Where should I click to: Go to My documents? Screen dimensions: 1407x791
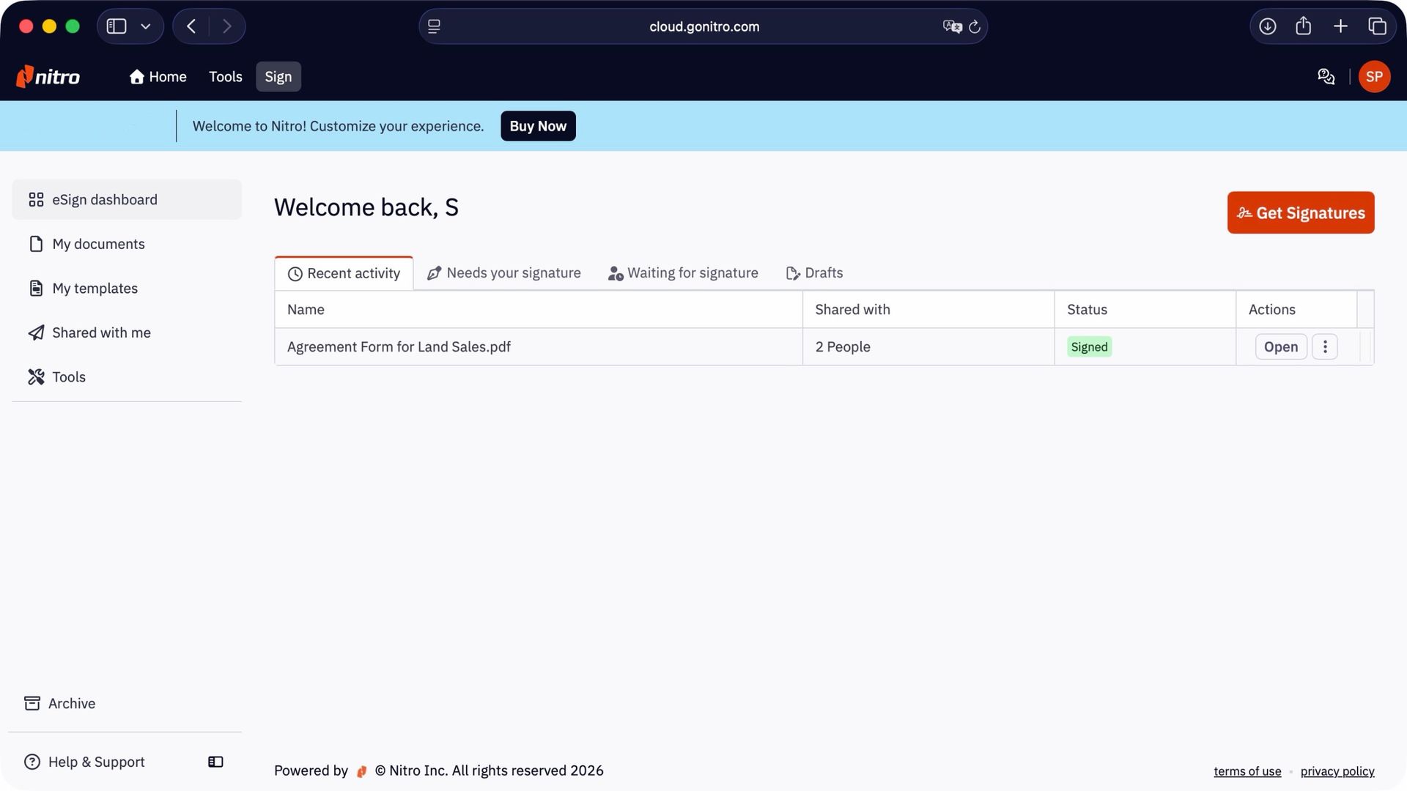click(127, 244)
